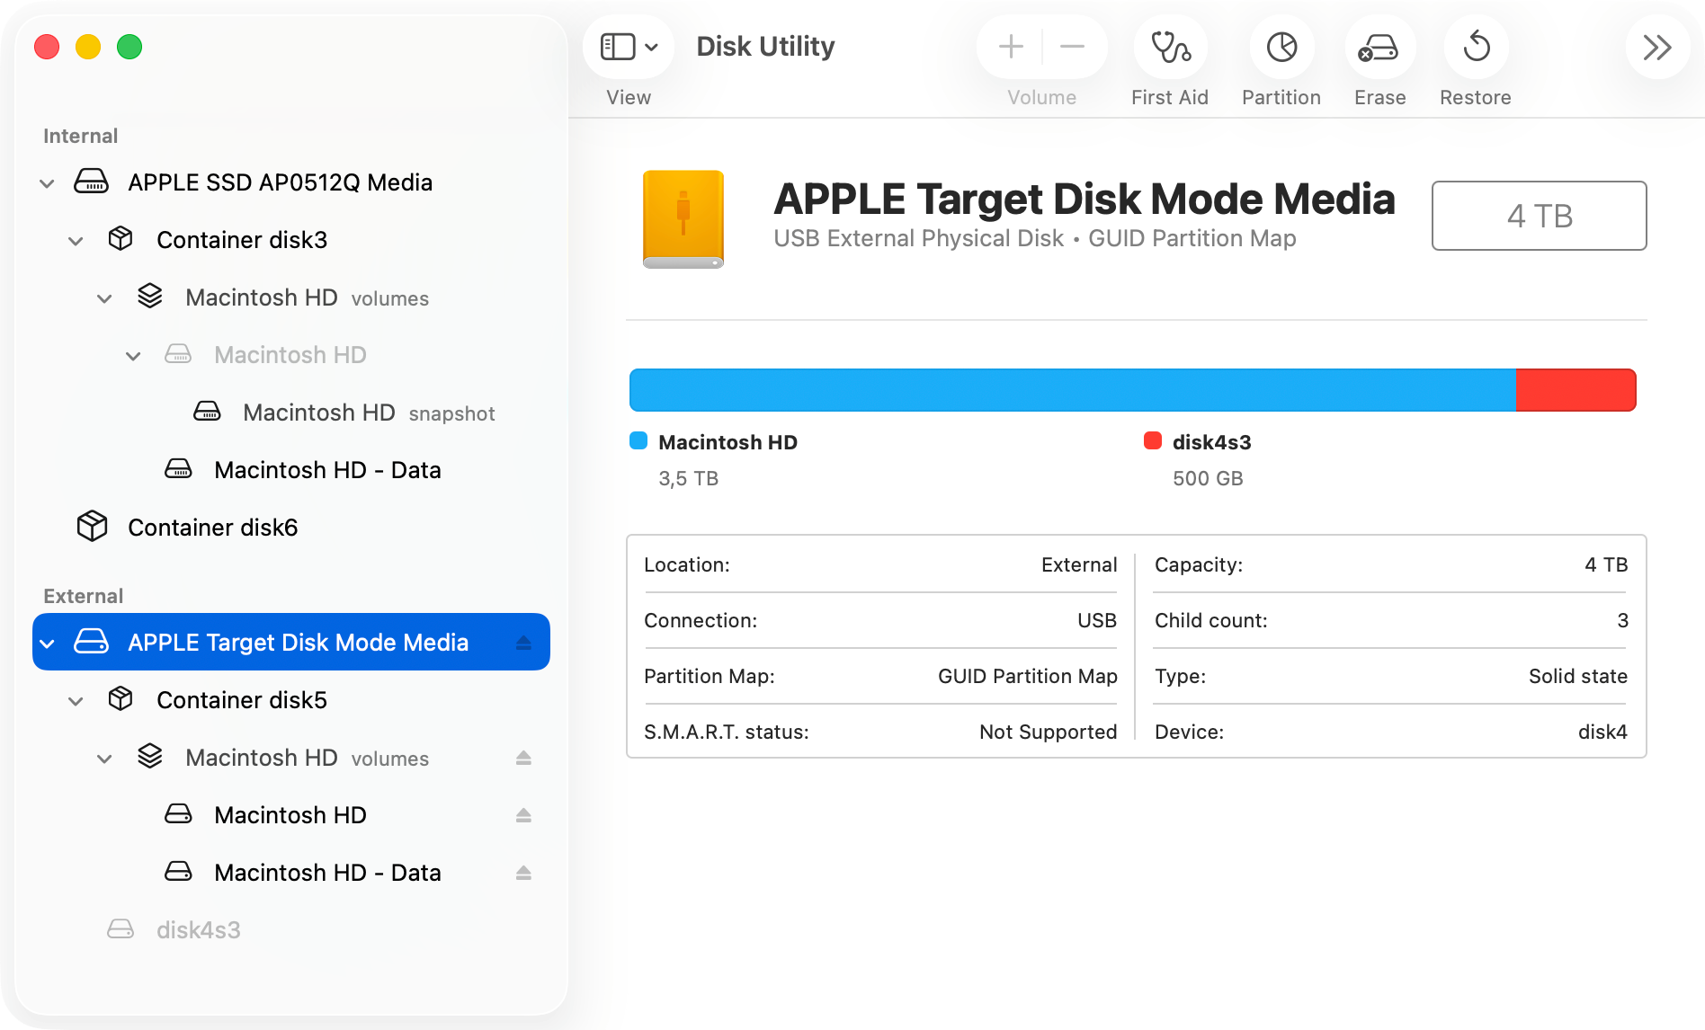
Task: Click the 'Location:' label
Action: (x=686, y=565)
